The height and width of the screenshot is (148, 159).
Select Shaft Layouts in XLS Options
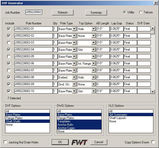[131, 118]
